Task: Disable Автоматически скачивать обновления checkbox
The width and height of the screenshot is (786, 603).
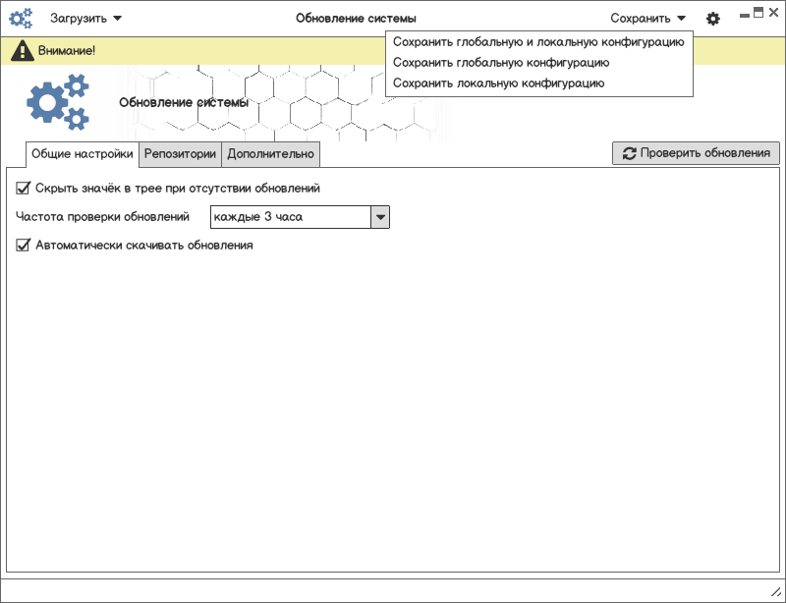Action: pos(23,246)
